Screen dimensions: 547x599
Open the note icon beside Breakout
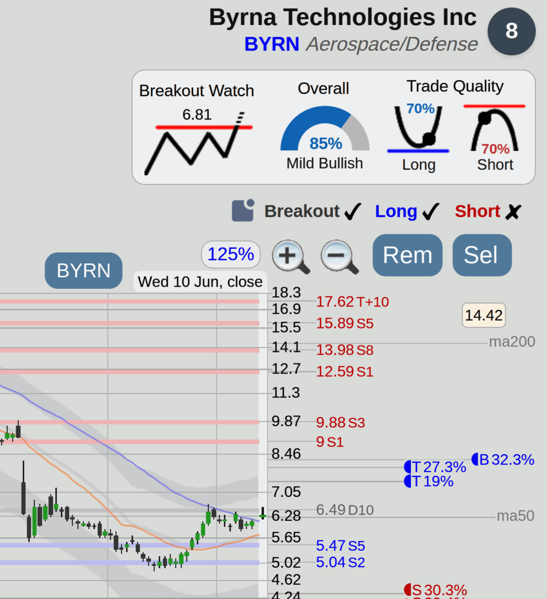[243, 210]
